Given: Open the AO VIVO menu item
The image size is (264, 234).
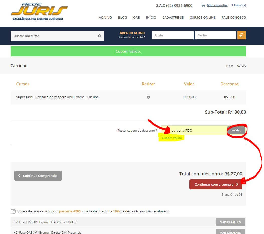Looking at the screenshot, I should (x=105, y=18).
